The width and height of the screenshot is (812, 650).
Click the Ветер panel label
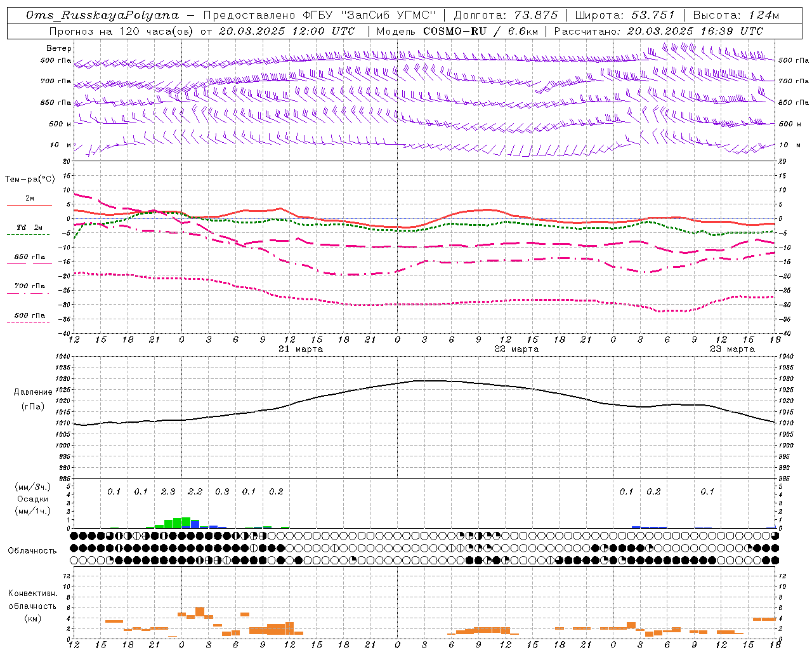tap(59, 48)
